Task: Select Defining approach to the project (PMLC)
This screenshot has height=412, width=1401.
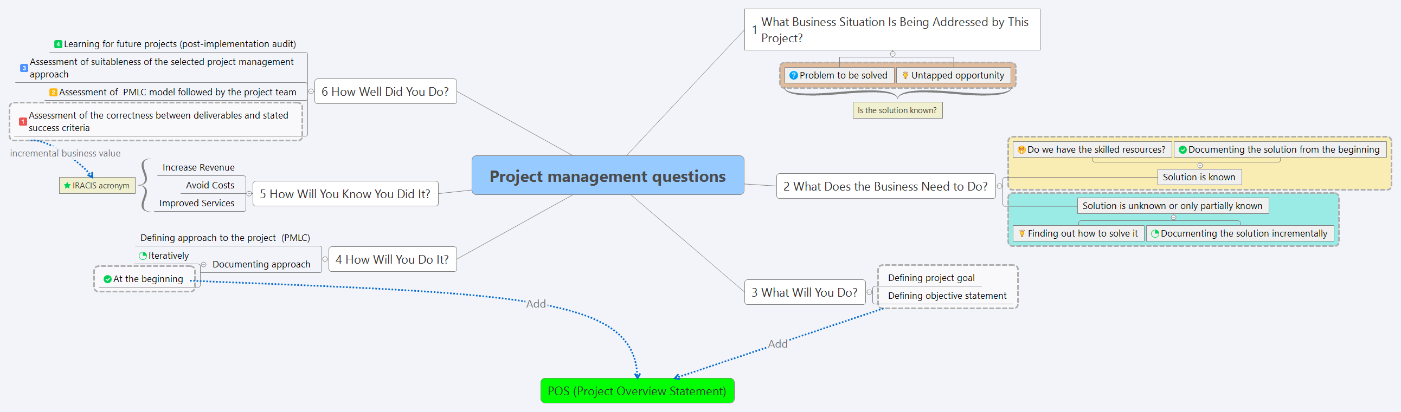Action: [225, 238]
